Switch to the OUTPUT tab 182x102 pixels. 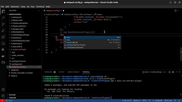pos(61,72)
